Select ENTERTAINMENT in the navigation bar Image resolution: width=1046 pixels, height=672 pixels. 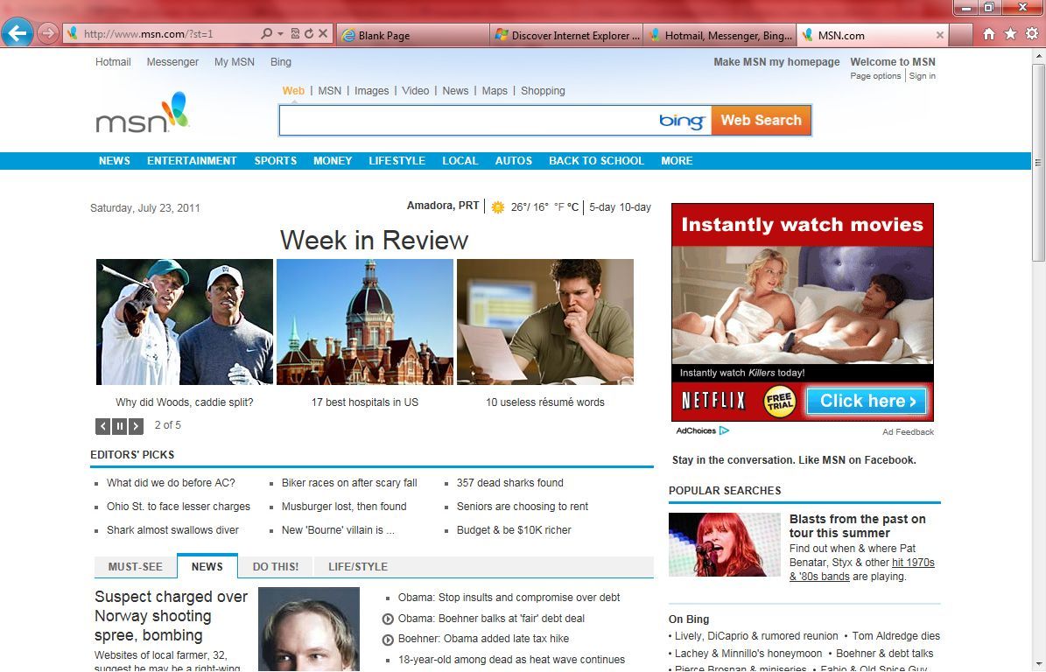point(192,161)
